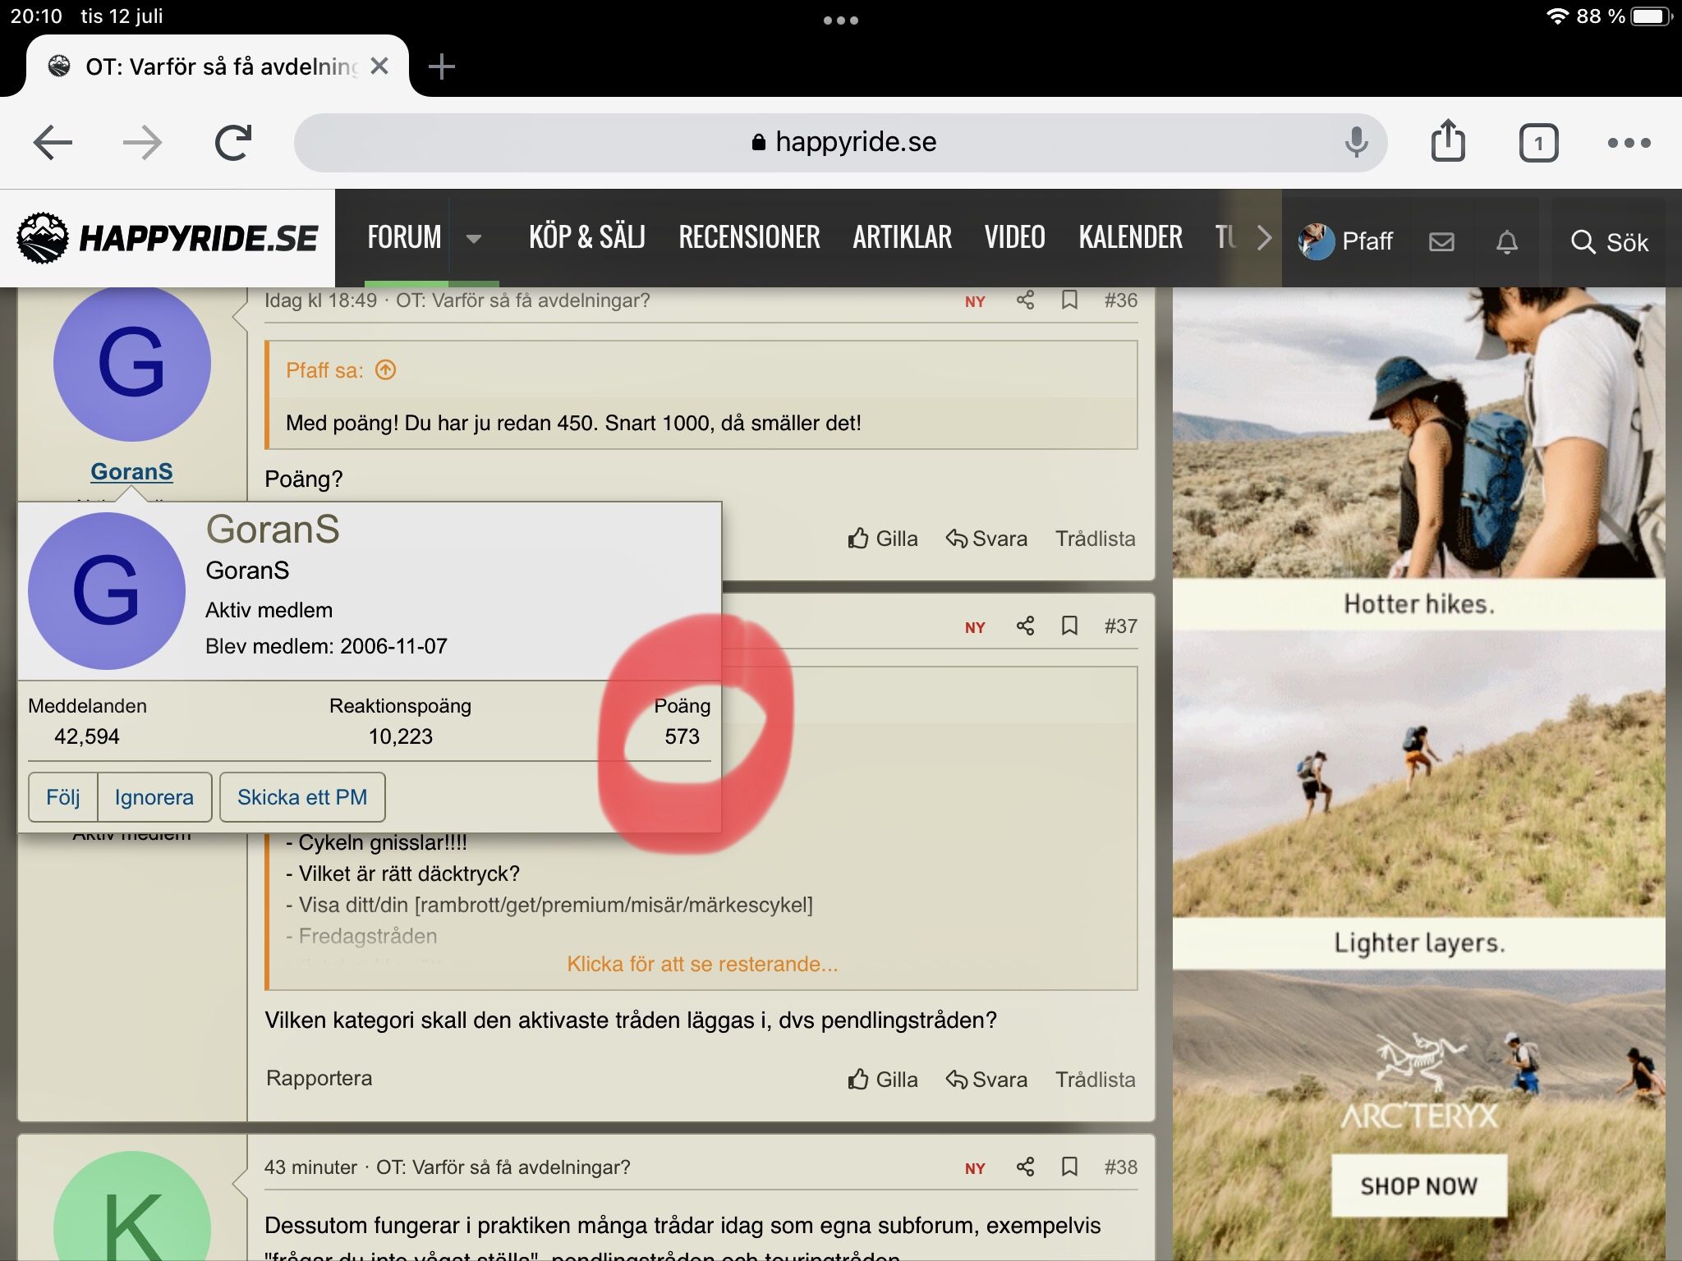Jump to Pfaff's quoted post via arrow icon
The width and height of the screenshot is (1682, 1261).
coord(385,370)
